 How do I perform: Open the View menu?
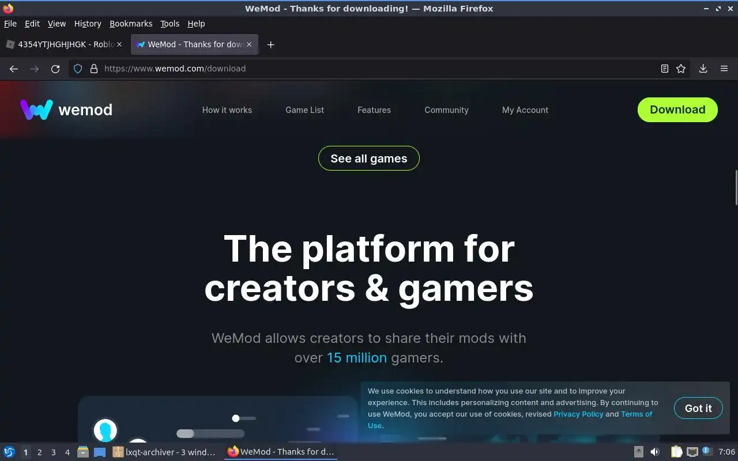point(57,24)
